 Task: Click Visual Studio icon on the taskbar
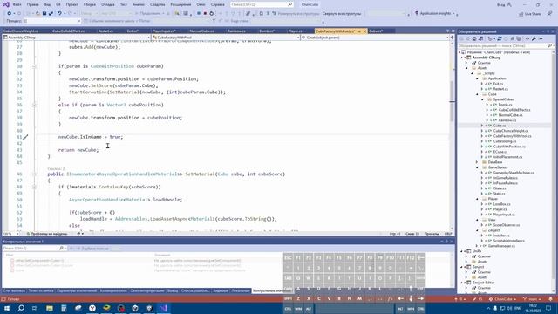[163, 308]
